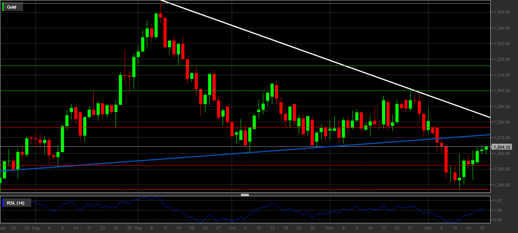Click the RSL (14) indicator label

pyautogui.click(x=16, y=203)
